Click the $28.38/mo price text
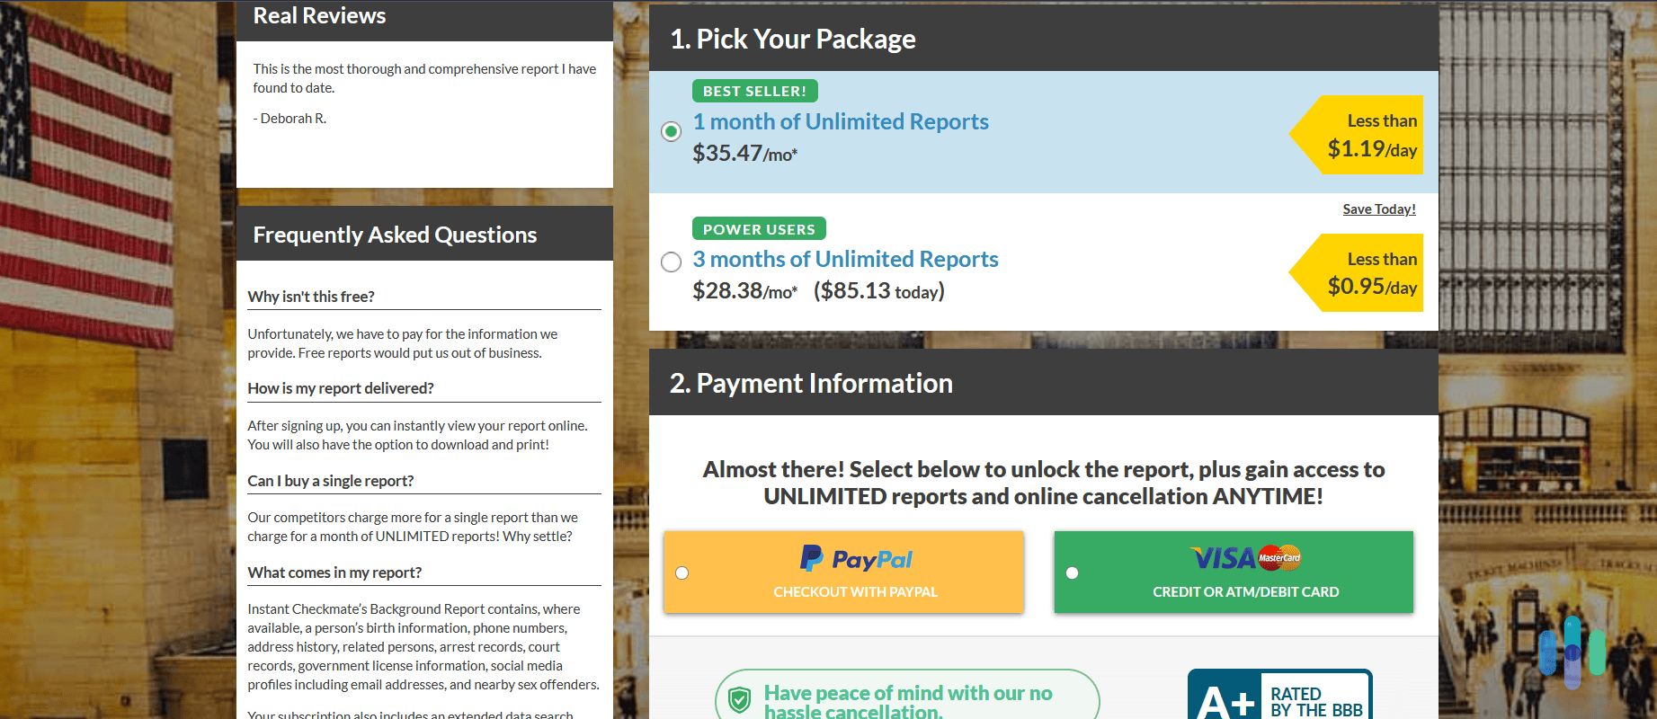This screenshot has width=1657, height=719. [x=745, y=291]
